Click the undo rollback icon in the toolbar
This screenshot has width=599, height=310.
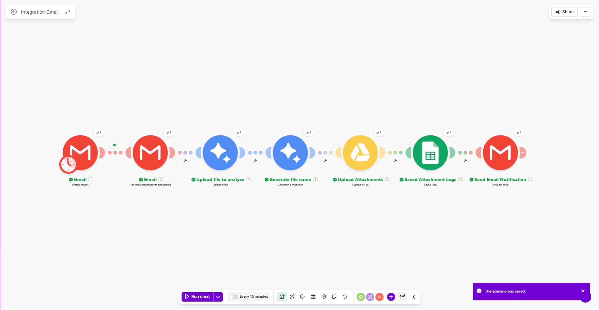345,296
